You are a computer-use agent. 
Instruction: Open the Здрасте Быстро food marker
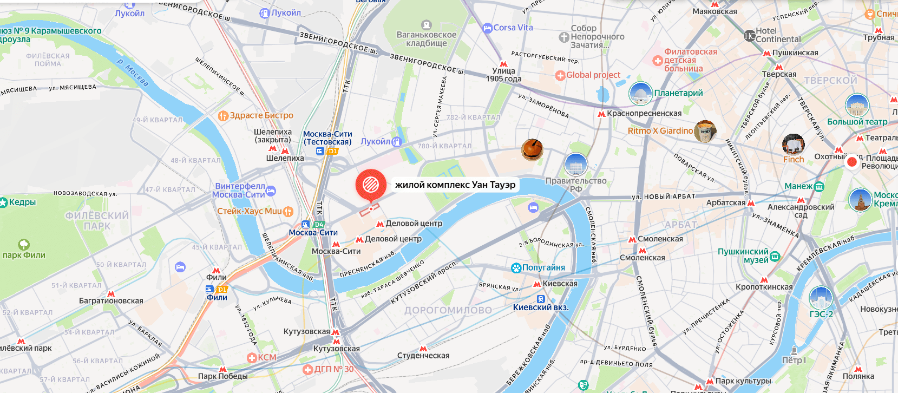223,115
